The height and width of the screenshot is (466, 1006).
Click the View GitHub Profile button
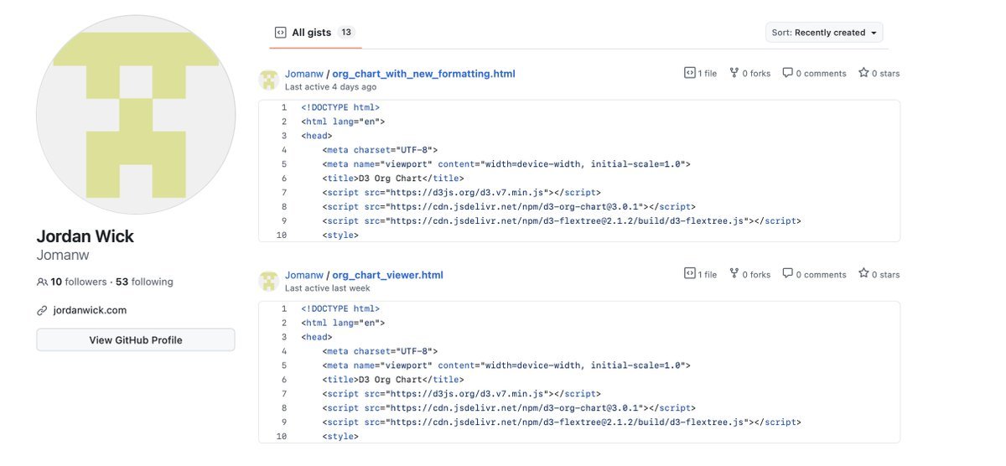(x=136, y=339)
